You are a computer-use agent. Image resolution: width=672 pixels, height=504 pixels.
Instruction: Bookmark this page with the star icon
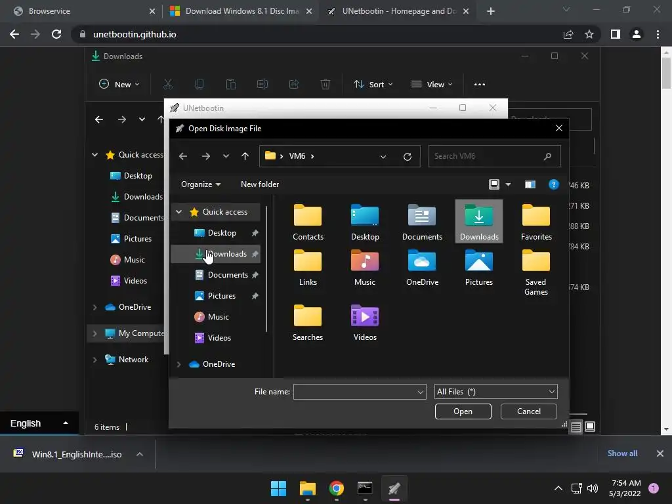click(x=589, y=34)
